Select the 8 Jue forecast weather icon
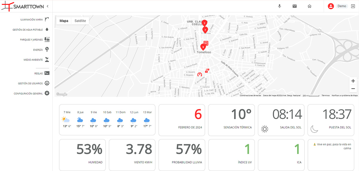The height and width of the screenshot is (171, 359). [80, 120]
